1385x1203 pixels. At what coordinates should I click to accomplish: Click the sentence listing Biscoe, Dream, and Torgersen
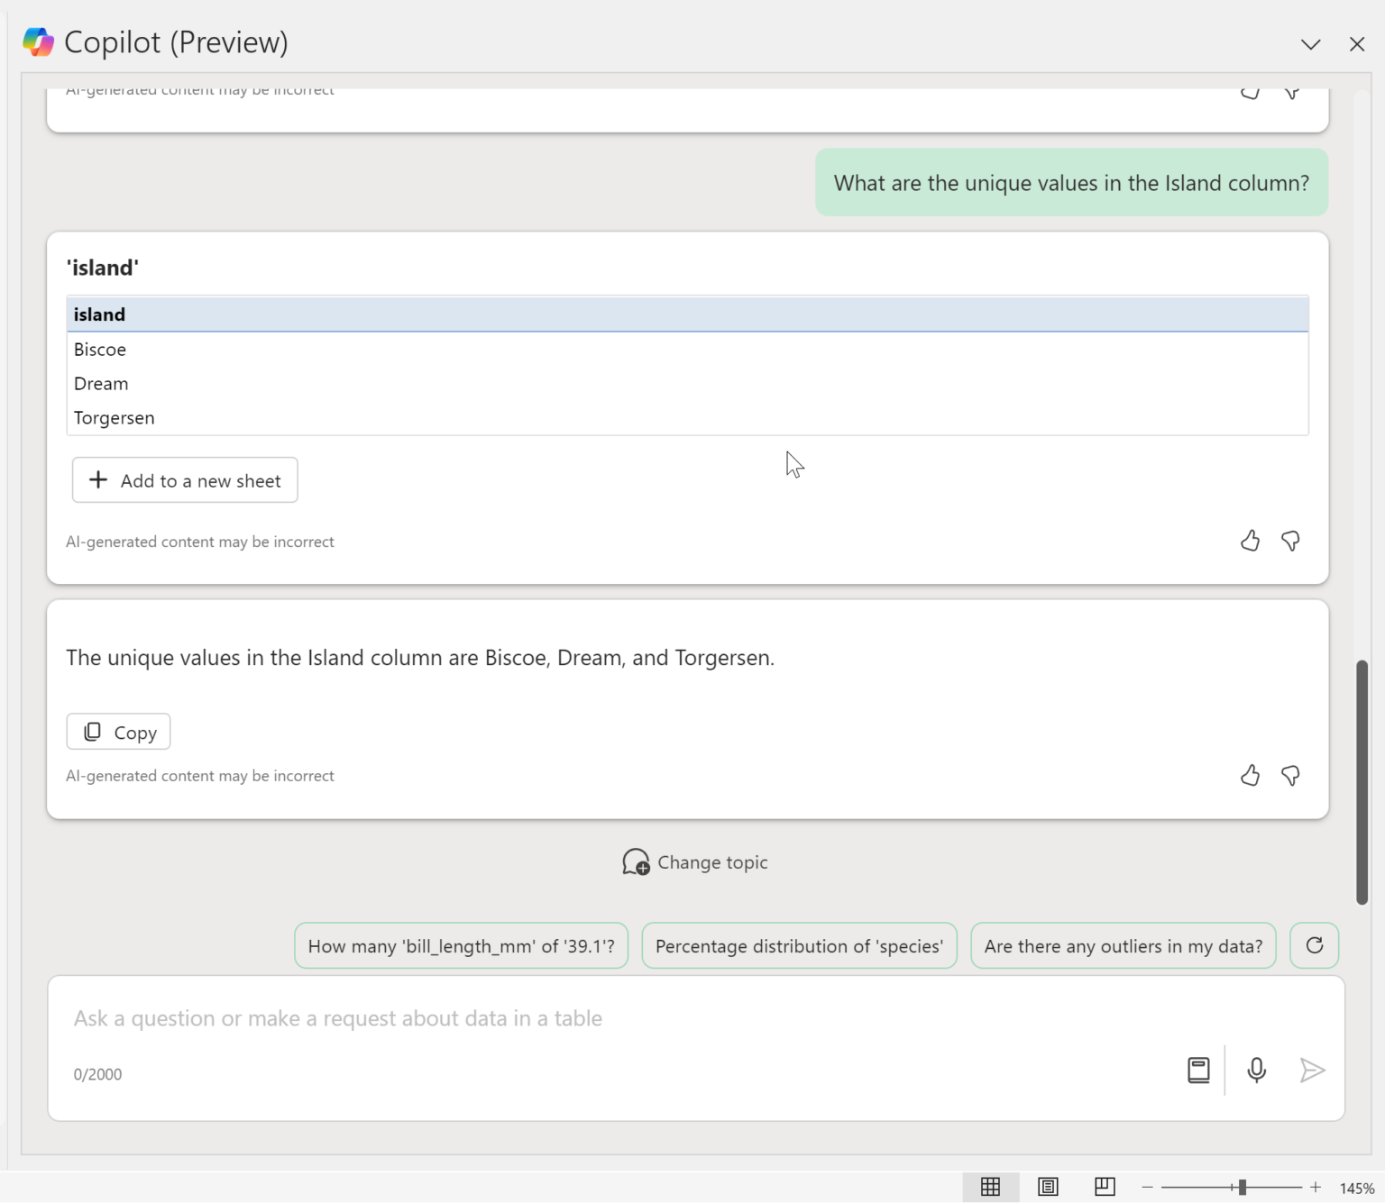coord(420,658)
